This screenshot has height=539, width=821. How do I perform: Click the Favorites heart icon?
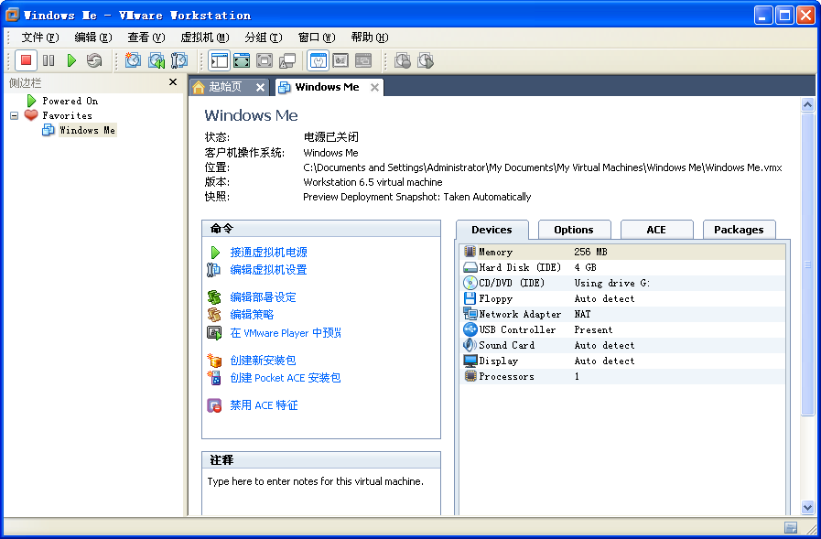click(31, 115)
